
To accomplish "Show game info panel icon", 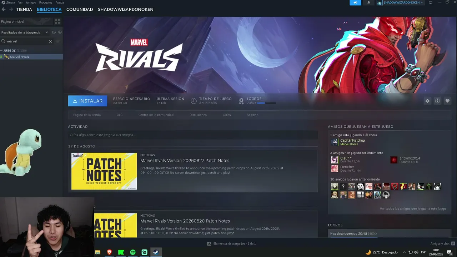I will pos(437,101).
